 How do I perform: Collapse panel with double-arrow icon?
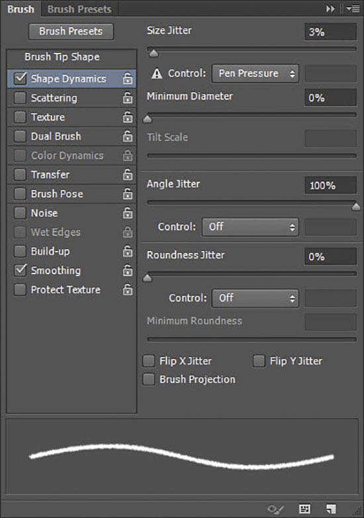point(330,9)
